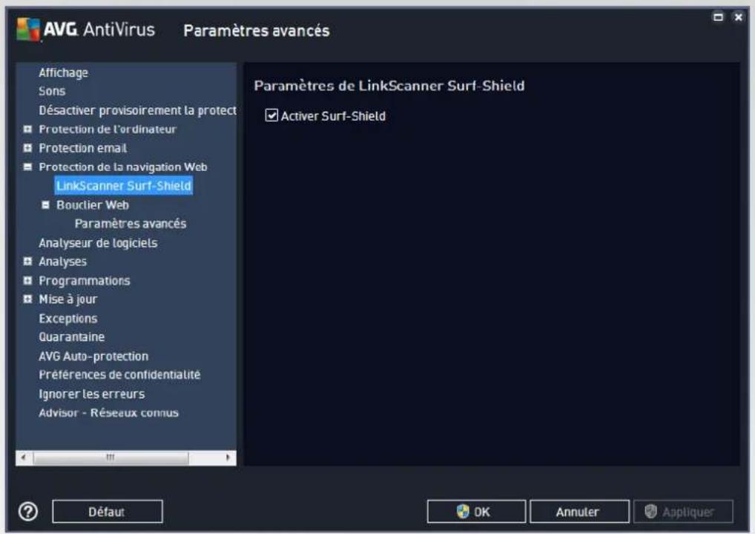Open Analyseur de logiciels
The image size is (755, 534).
pyautogui.click(x=98, y=243)
